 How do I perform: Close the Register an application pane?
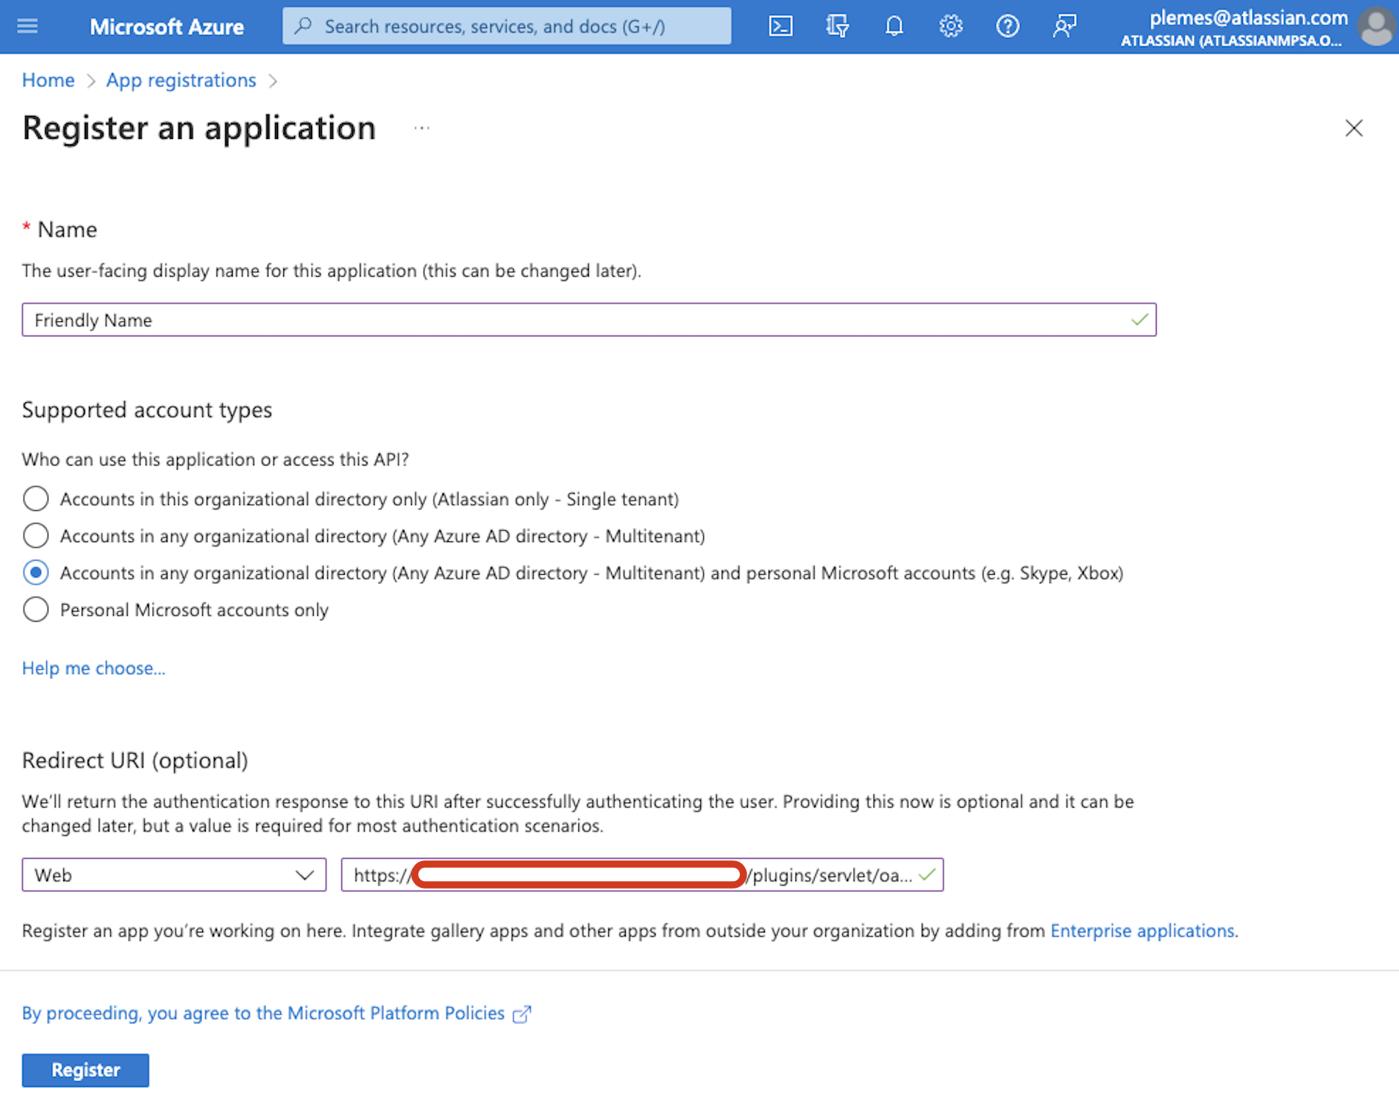[x=1354, y=128]
